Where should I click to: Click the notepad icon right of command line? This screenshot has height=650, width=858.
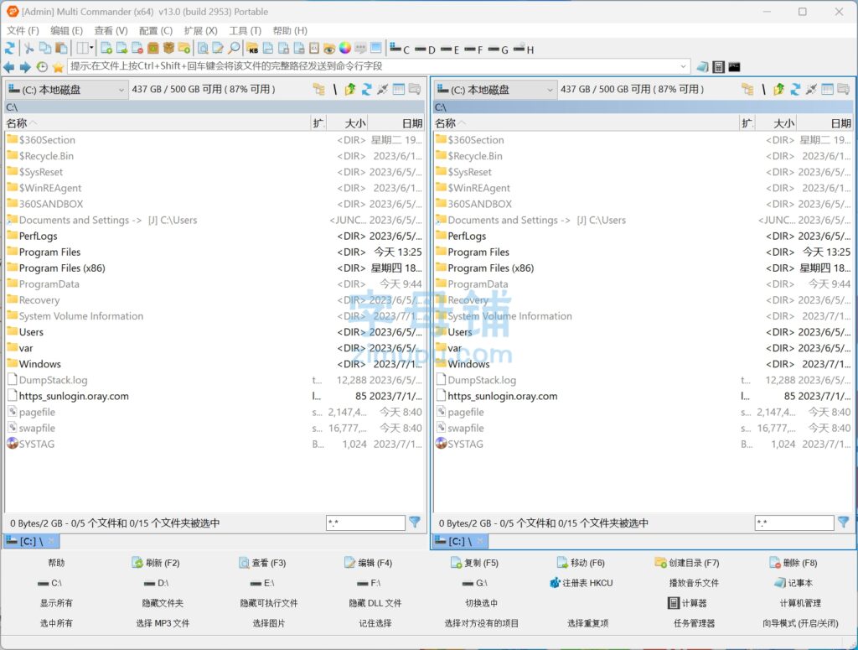703,67
